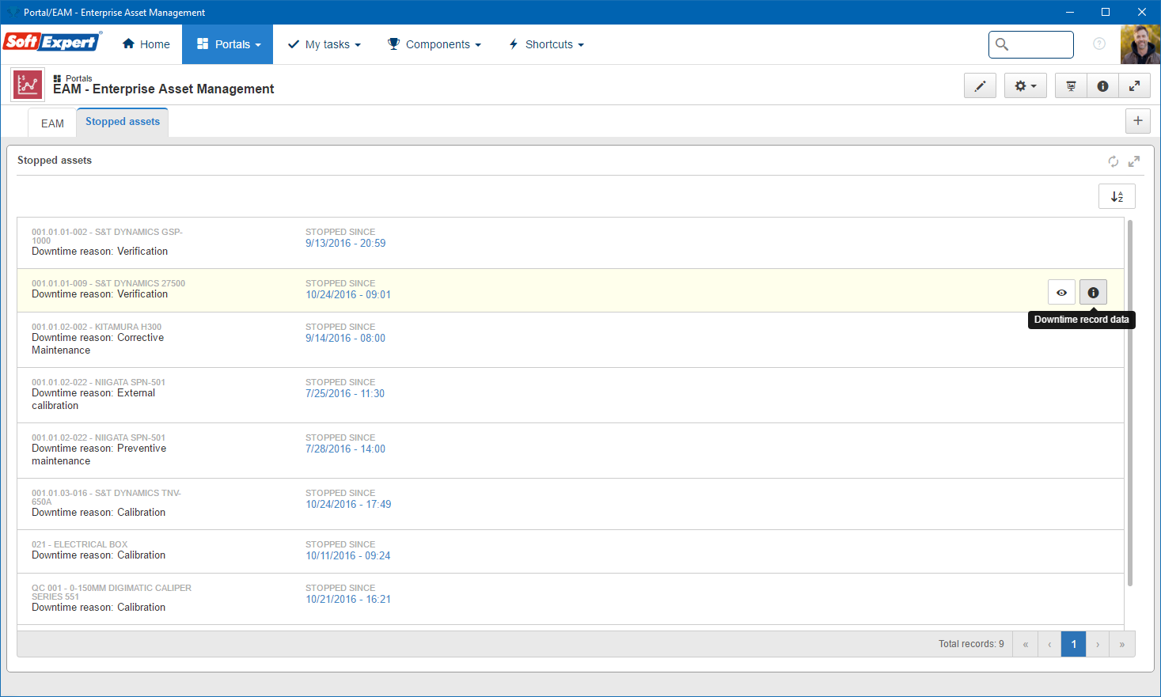The height and width of the screenshot is (697, 1161).
Task: Click the EAM portal chart icon
Action: click(x=28, y=85)
